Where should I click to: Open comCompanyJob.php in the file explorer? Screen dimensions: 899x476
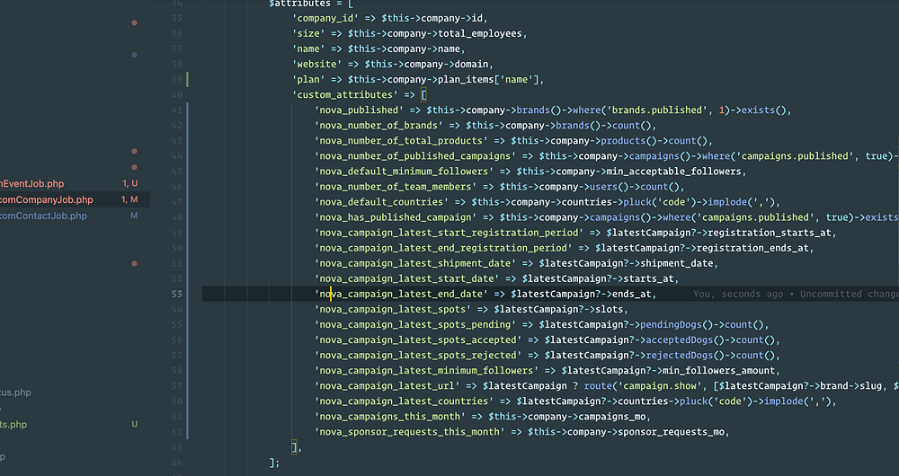click(47, 200)
